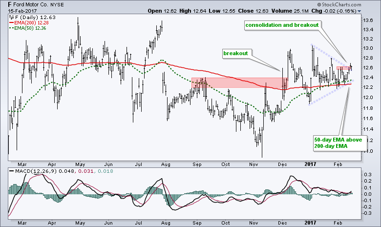Click the 13.6 price axis label
This screenshot has height=227, width=381.
click(x=368, y=20)
